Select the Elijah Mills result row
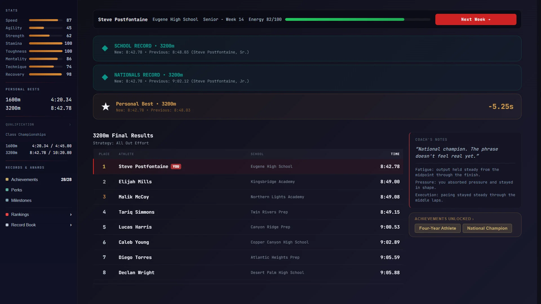The image size is (541, 304). pyautogui.click(x=248, y=182)
